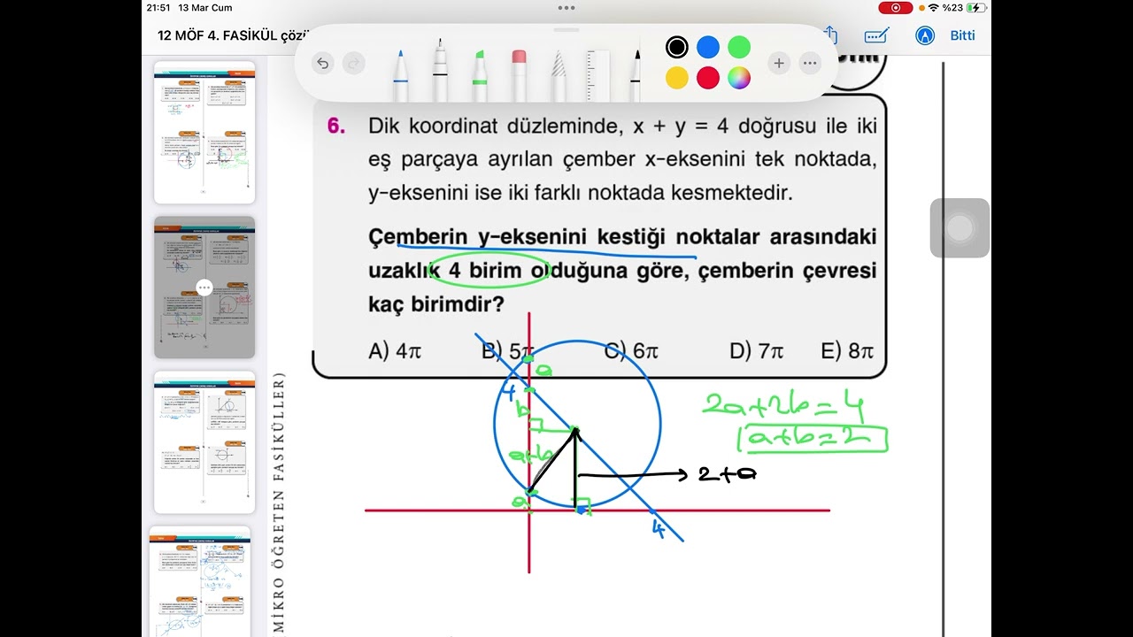Tap the three-dot multitasking control at top center

[x=566, y=7]
